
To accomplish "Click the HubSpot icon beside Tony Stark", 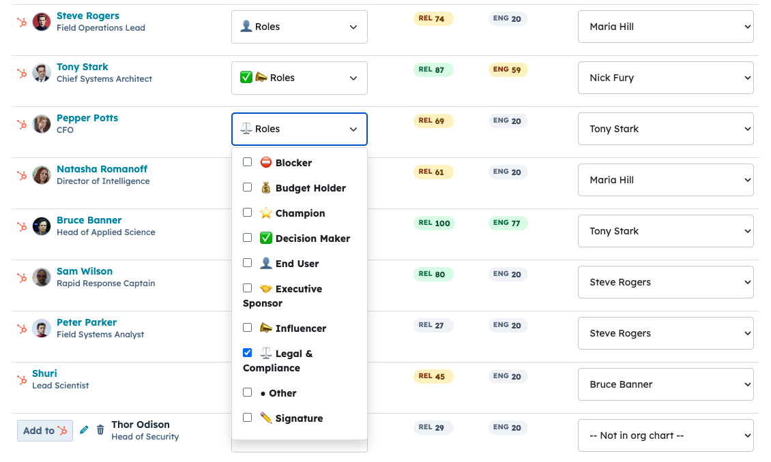I will tap(22, 73).
